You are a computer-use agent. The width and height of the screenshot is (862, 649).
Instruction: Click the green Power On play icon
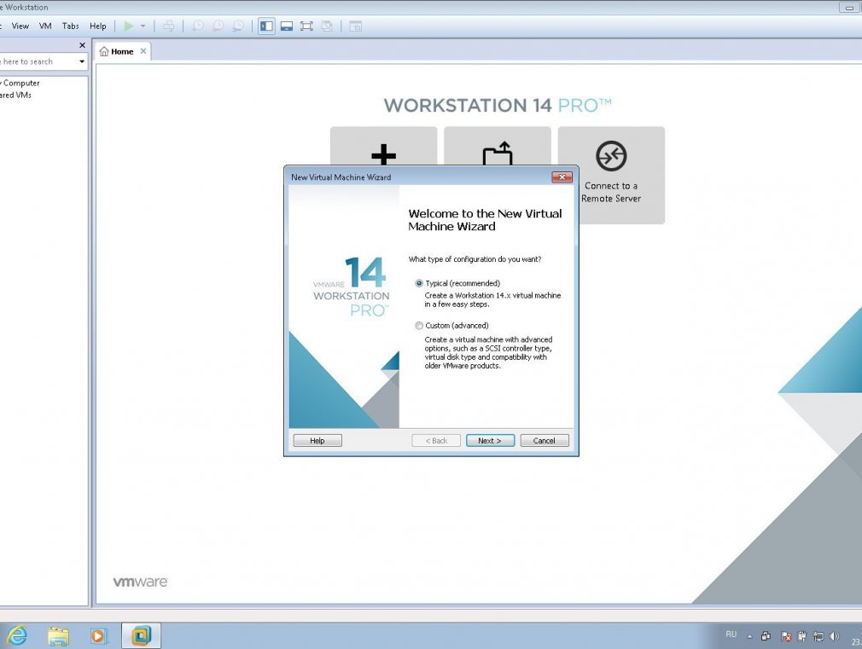129,26
